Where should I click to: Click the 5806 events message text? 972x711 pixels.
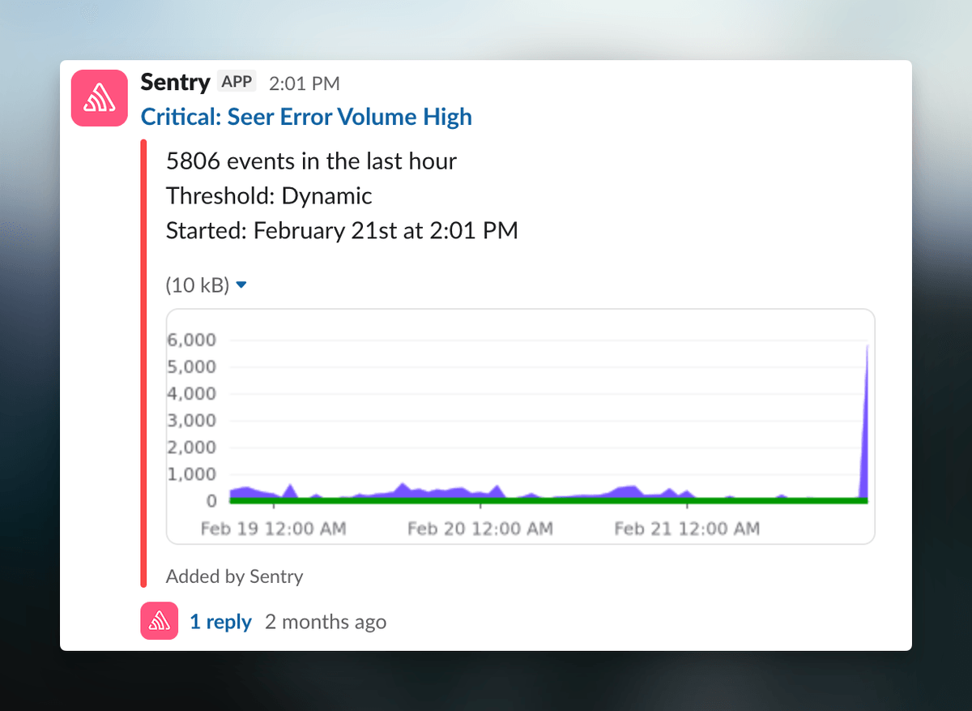coord(311,161)
